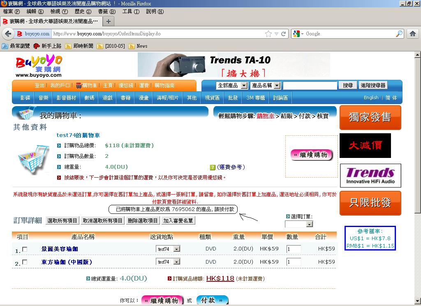Click the 獨家發售 orange banner
The width and height of the screenshot is (421, 306).
pyautogui.click(x=370, y=117)
